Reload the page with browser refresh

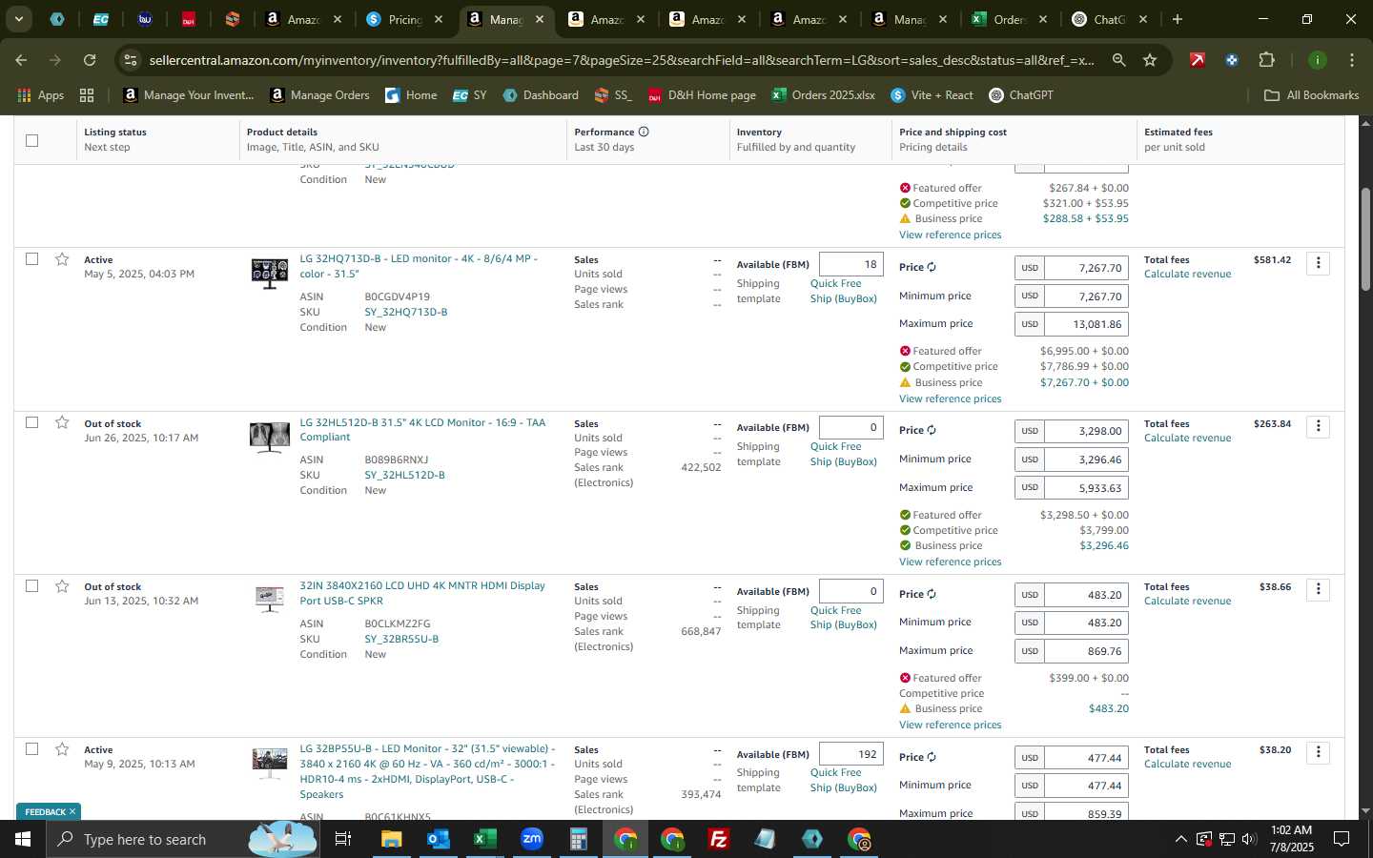click(x=90, y=60)
